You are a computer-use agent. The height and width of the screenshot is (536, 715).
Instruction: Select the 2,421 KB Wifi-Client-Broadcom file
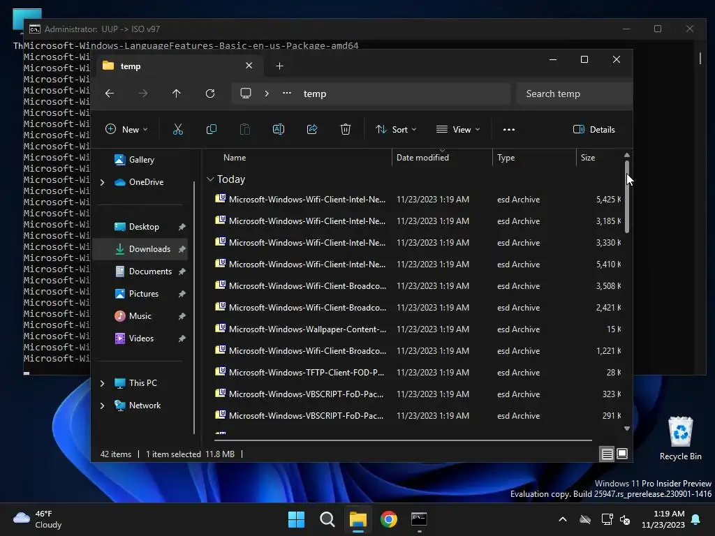(x=418, y=307)
